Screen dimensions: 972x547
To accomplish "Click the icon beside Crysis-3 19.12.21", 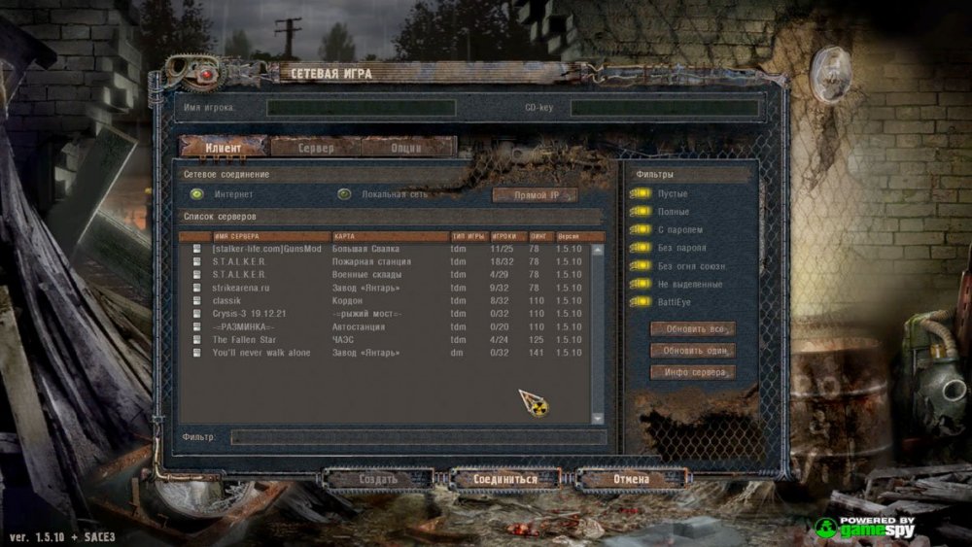I will (196, 314).
